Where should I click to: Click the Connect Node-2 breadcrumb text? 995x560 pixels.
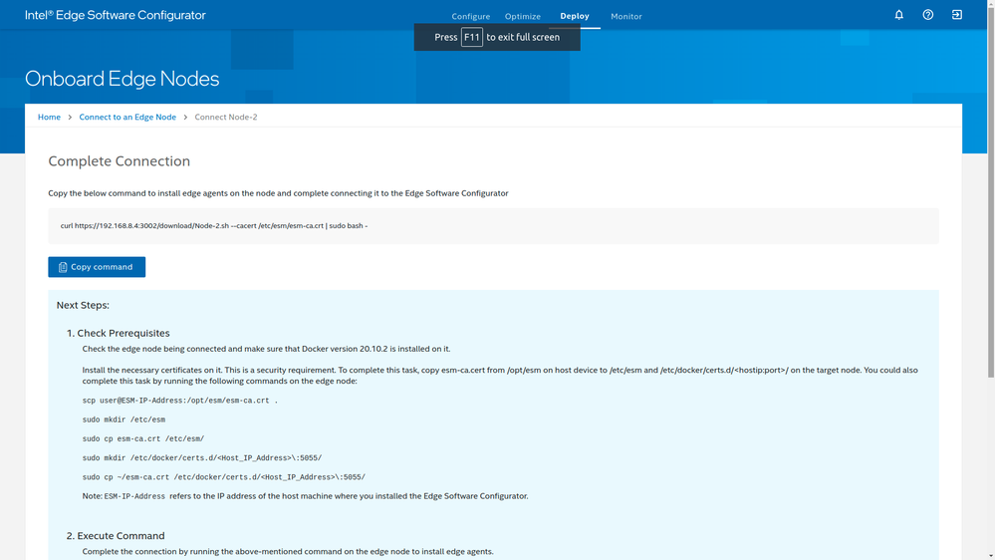coord(226,117)
